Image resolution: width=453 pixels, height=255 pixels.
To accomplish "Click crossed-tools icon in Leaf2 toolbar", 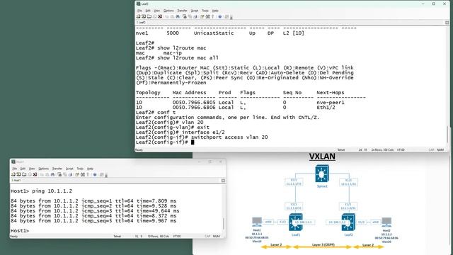I will 207,16.
